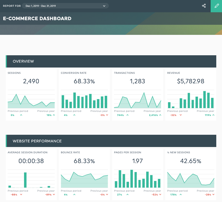Click Conversion Rate previous year down arrow
The image size is (222, 202).
click(107, 115)
